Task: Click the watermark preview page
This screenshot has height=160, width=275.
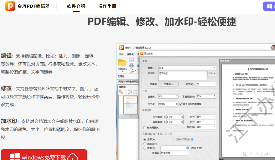Action: point(248,111)
